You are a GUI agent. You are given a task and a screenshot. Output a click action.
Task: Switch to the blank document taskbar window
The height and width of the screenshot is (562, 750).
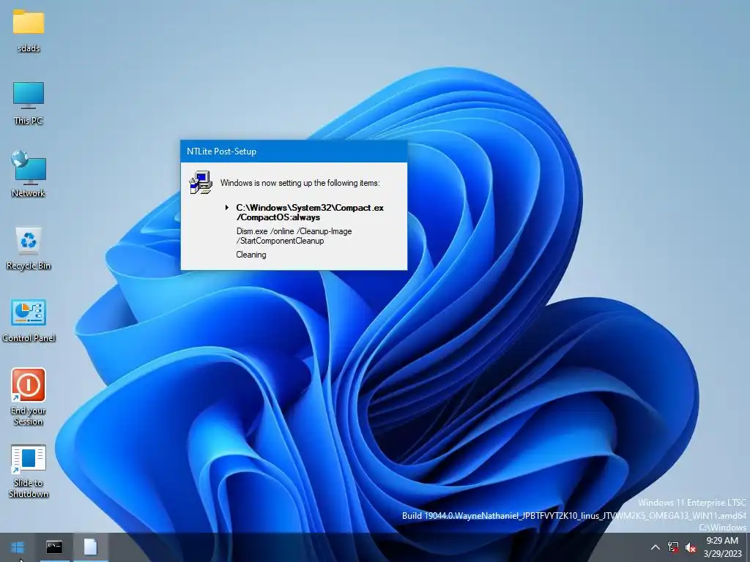click(x=90, y=547)
